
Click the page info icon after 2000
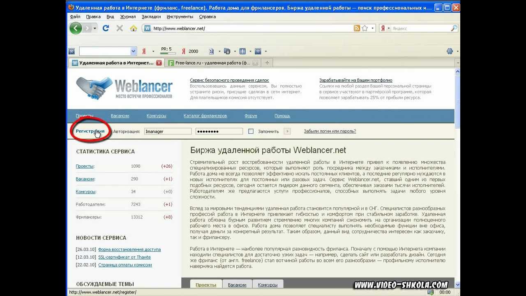[212, 51]
